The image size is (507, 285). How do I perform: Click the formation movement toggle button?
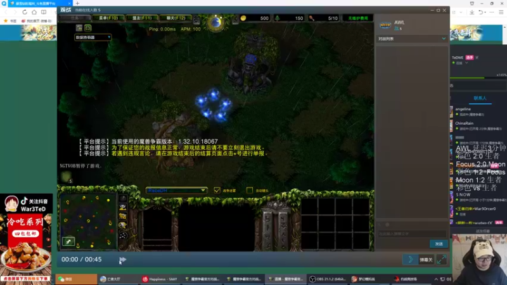123,235
